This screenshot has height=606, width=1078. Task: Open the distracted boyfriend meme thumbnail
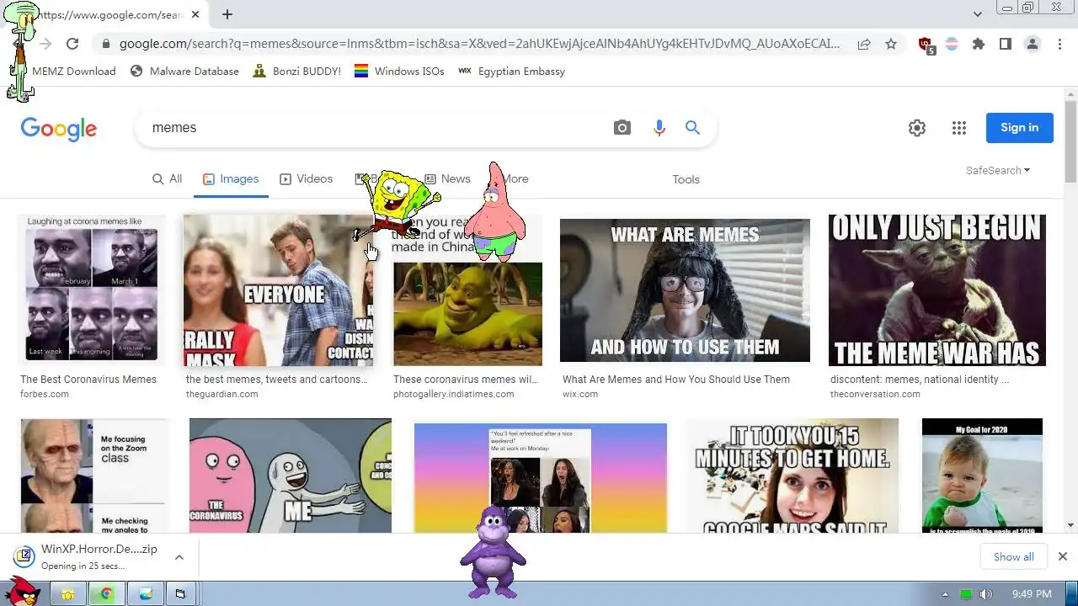click(278, 290)
